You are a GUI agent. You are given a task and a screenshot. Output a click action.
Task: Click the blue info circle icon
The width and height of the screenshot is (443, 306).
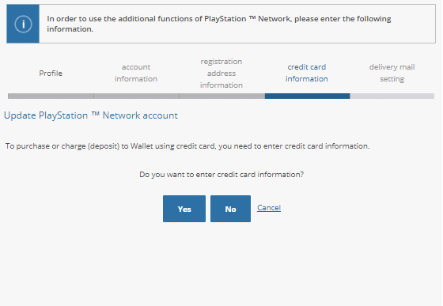(23, 24)
